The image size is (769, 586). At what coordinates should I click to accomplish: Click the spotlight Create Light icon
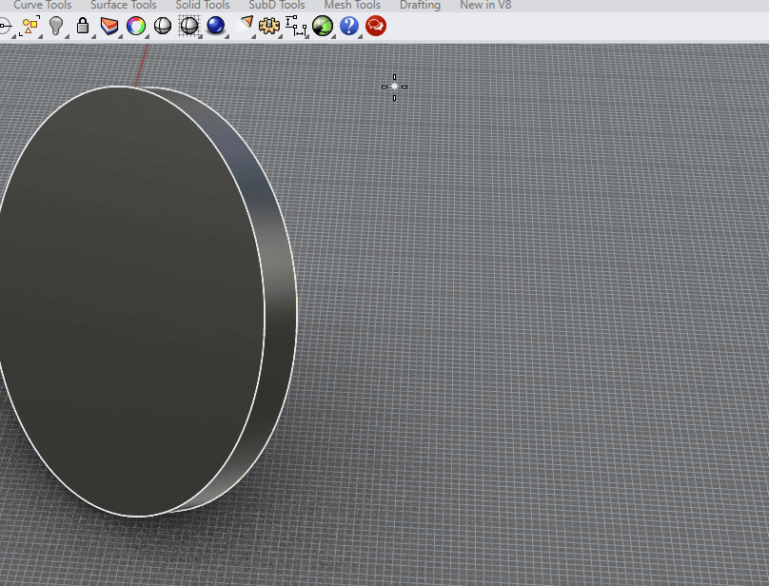[246, 25]
